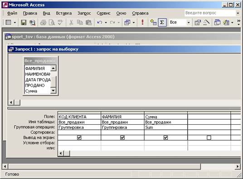The height and width of the screenshot is (179, 243).
Task: Click the КОД КЛИЕНТА field cell
Action: tap(79, 117)
